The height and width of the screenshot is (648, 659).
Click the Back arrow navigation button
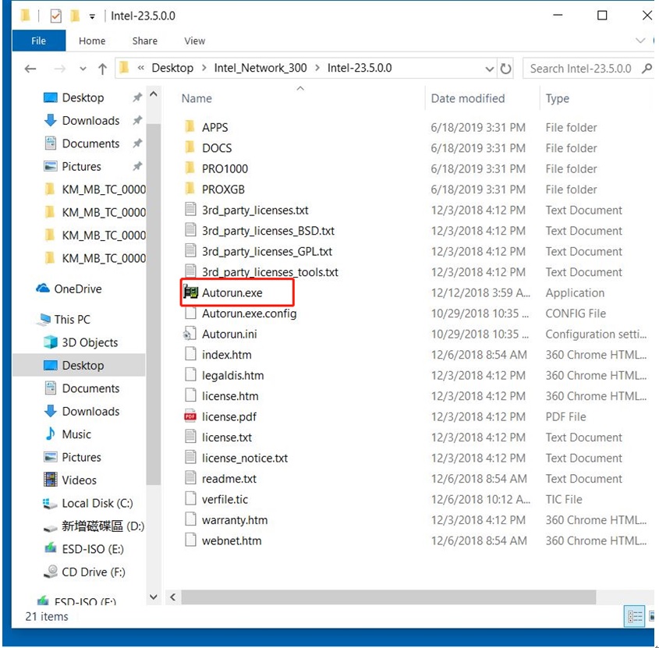point(30,69)
